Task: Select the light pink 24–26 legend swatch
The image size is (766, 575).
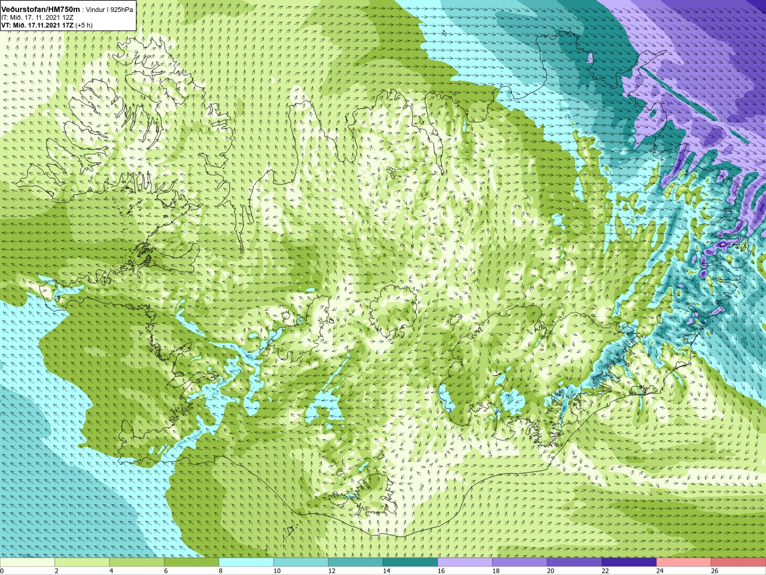Action: [x=684, y=562]
